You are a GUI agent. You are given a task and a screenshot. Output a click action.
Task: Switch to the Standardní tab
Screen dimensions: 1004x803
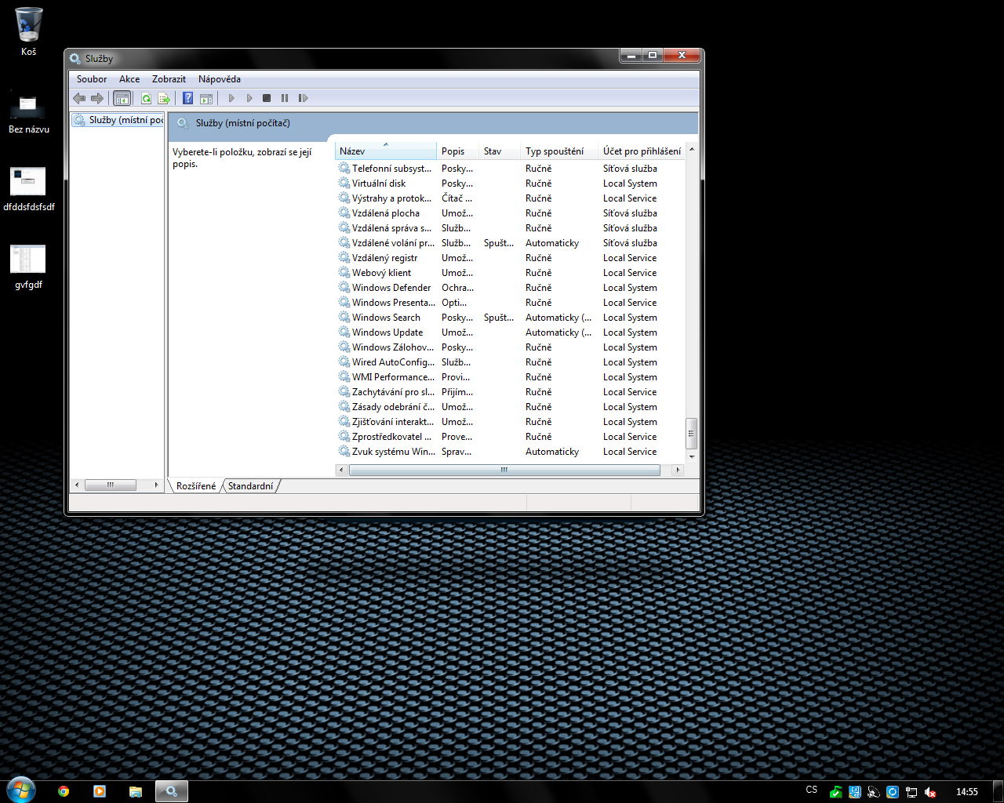pos(251,486)
